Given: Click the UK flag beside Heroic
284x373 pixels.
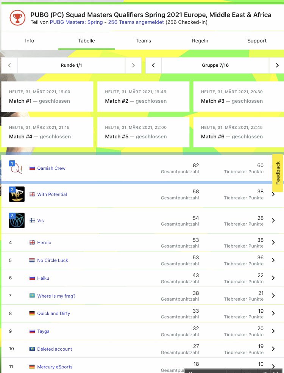Looking at the screenshot, I should (x=32, y=242).
